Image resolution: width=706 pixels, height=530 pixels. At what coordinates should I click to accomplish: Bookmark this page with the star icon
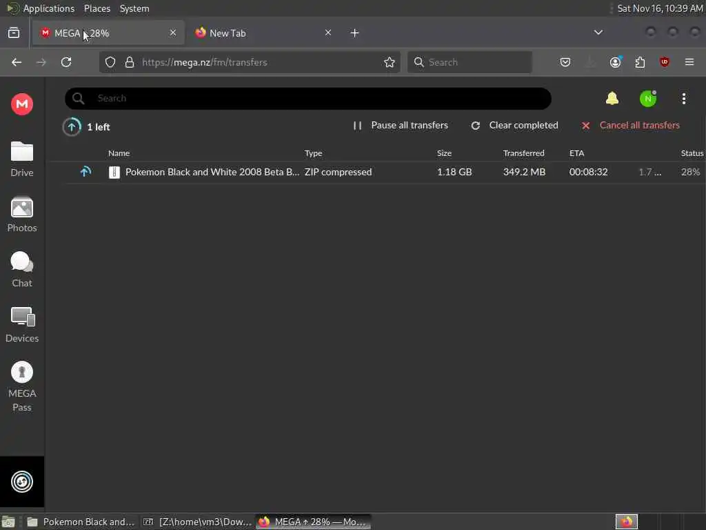pyautogui.click(x=390, y=62)
